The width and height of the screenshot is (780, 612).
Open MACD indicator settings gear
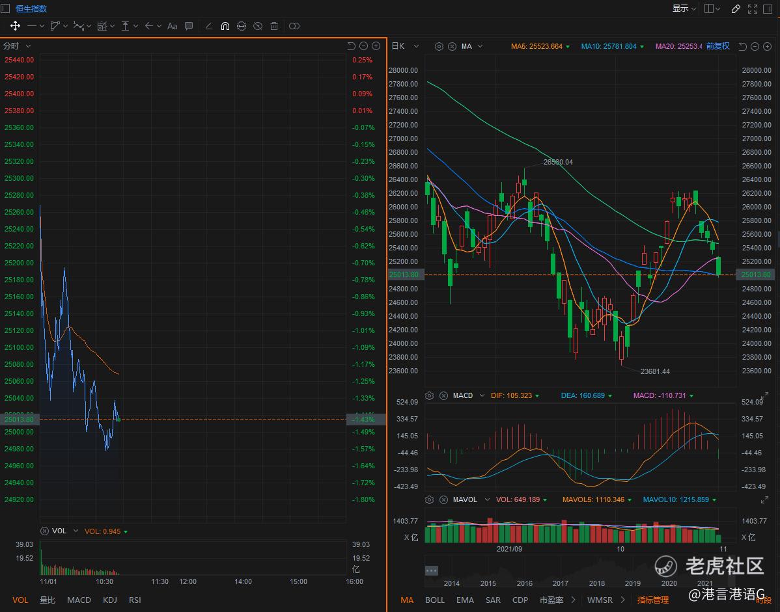(x=429, y=395)
